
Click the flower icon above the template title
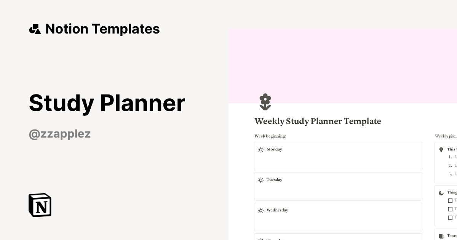265,102
